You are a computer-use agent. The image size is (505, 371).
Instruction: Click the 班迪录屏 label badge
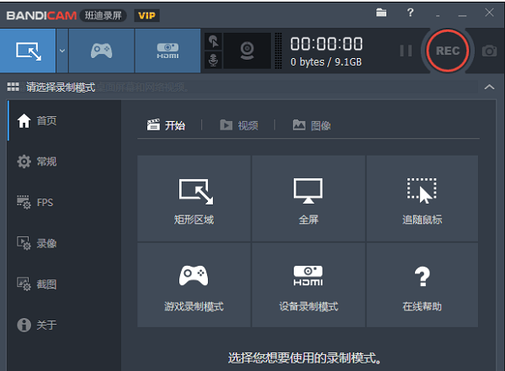pyautogui.click(x=103, y=15)
